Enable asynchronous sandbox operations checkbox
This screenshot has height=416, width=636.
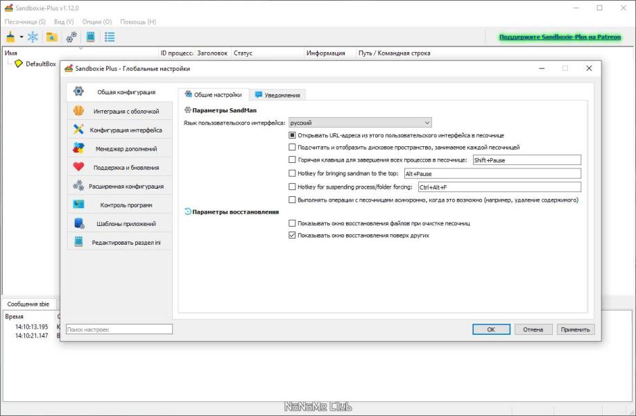(292, 200)
